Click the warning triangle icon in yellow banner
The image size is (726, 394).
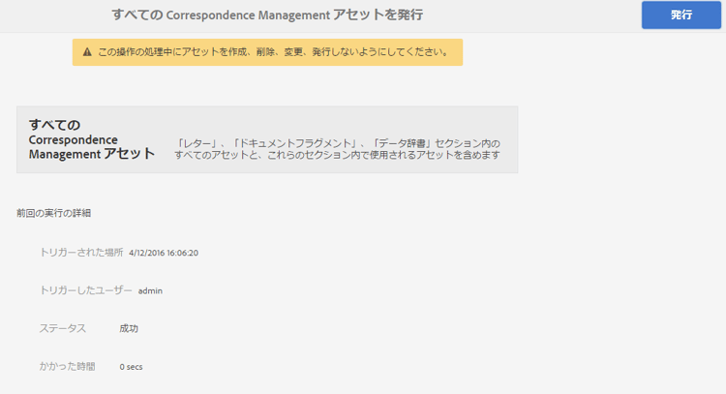point(87,52)
